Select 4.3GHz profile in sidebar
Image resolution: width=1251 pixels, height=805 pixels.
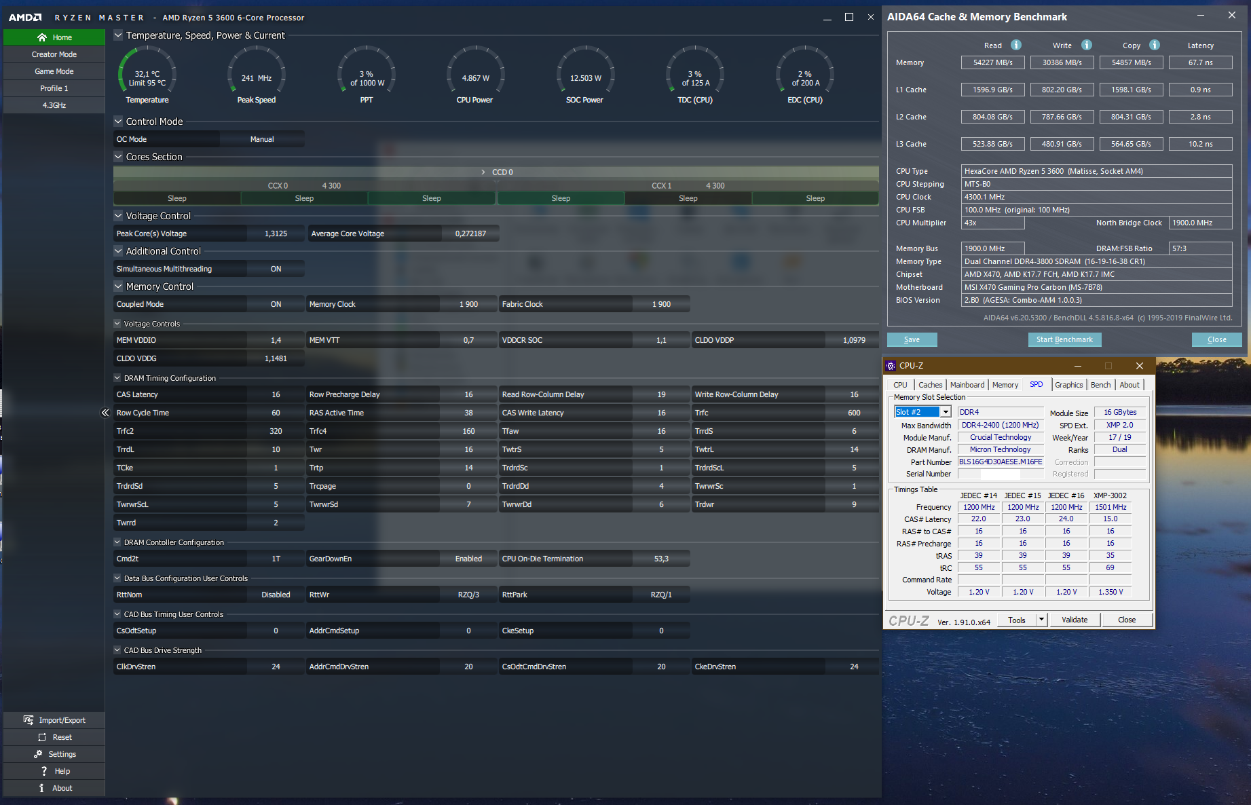tap(54, 105)
